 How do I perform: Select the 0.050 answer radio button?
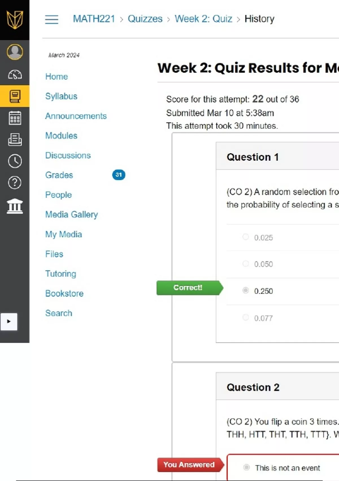tap(246, 264)
